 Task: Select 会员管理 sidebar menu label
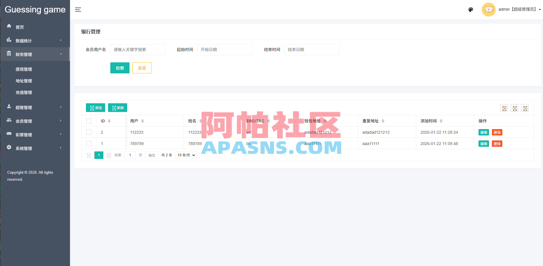(24, 121)
